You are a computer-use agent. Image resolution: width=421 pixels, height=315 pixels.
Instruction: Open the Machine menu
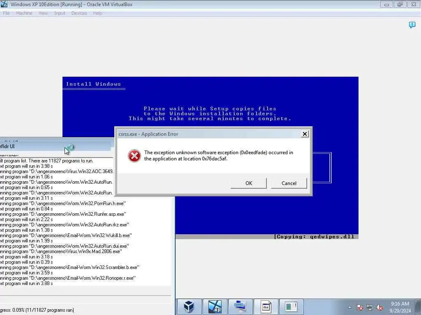click(24, 13)
